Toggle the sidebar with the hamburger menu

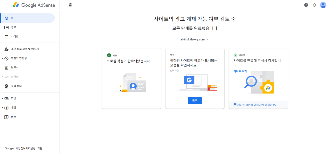6,5
